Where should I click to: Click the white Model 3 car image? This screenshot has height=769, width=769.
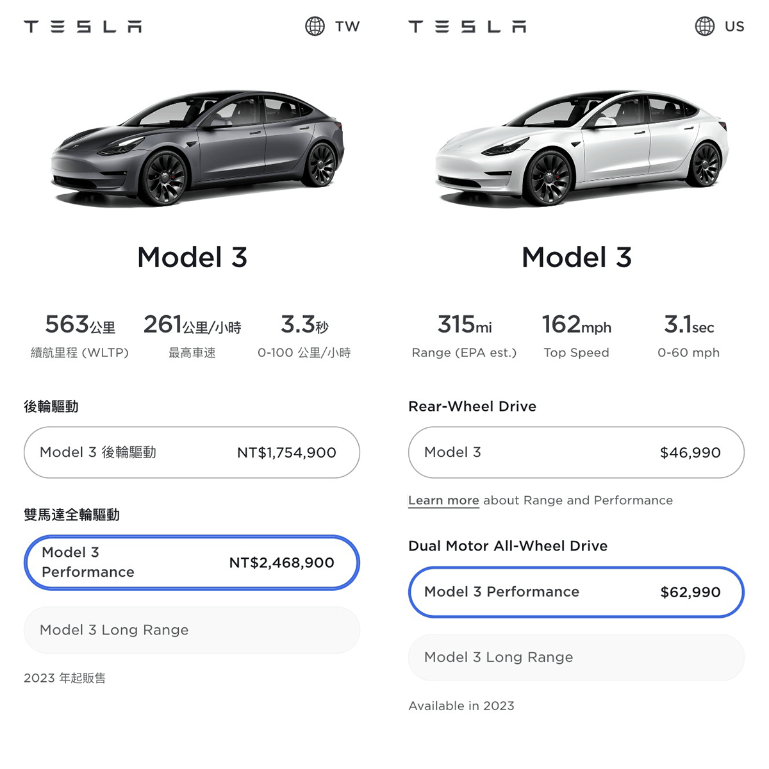582,148
